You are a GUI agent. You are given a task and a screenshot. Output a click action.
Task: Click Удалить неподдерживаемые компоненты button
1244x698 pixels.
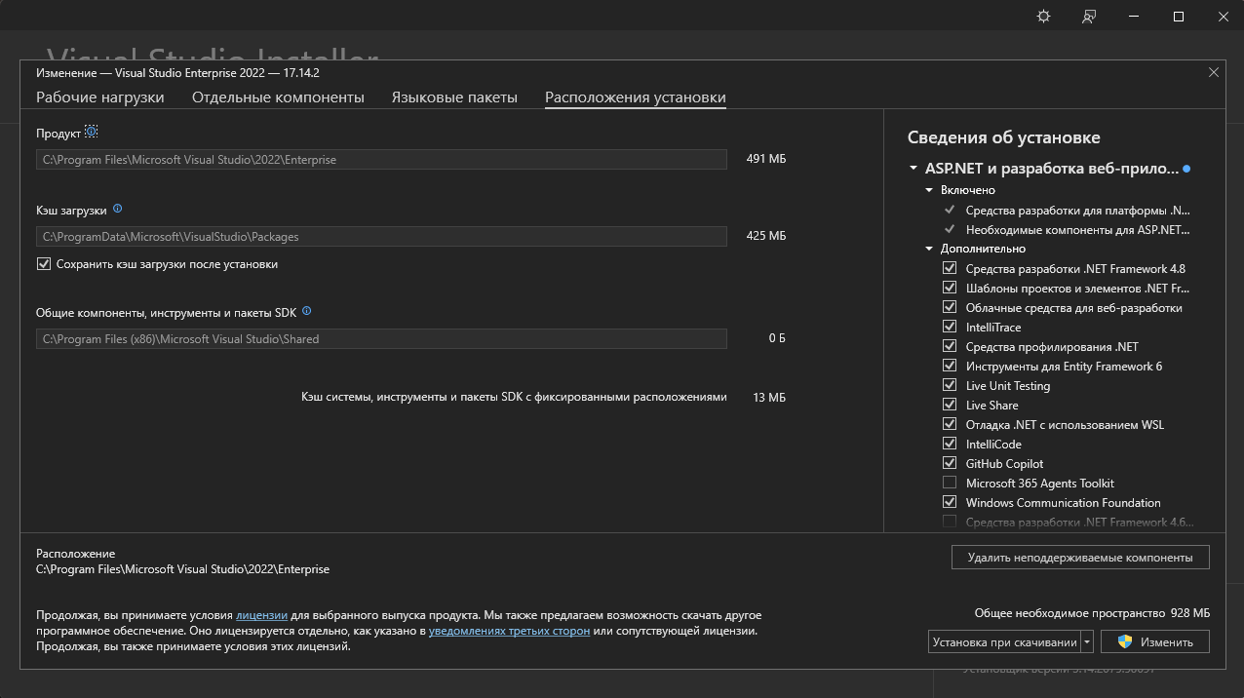pyautogui.click(x=1079, y=558)
